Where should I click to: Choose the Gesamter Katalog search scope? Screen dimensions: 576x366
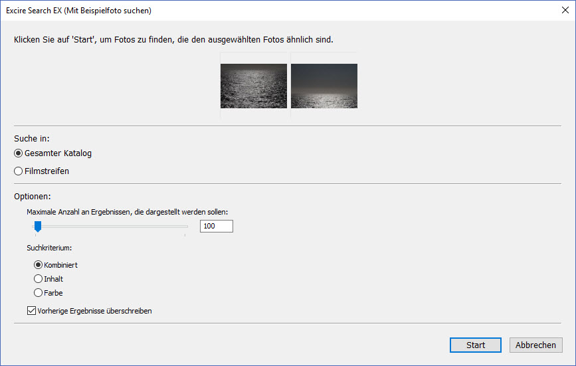click(19, 153)
